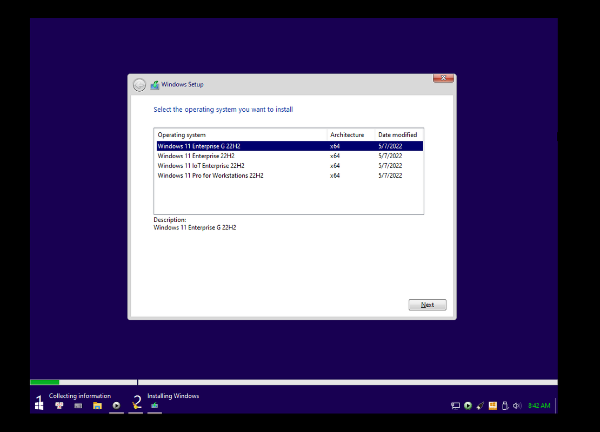This screenshot has width=600, height=432.
Task: Select Windows 11 Enterprise G 22H2 row
Action: [290, 146]
